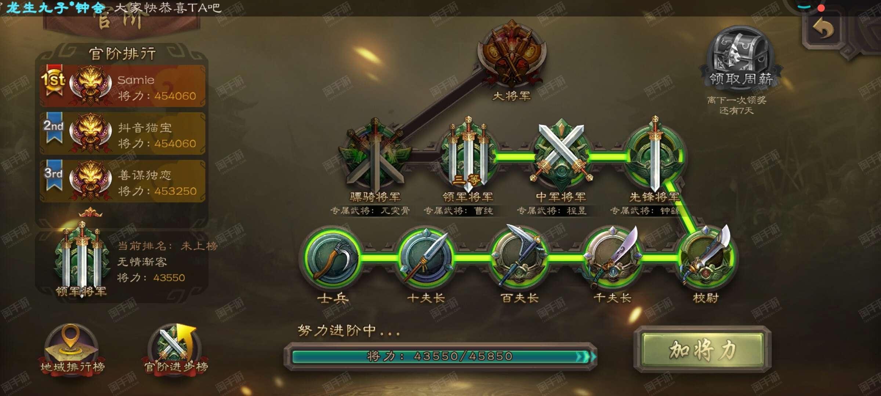
Task: Select the 骠骑将军 rank badge
Action: pos(374,155)
